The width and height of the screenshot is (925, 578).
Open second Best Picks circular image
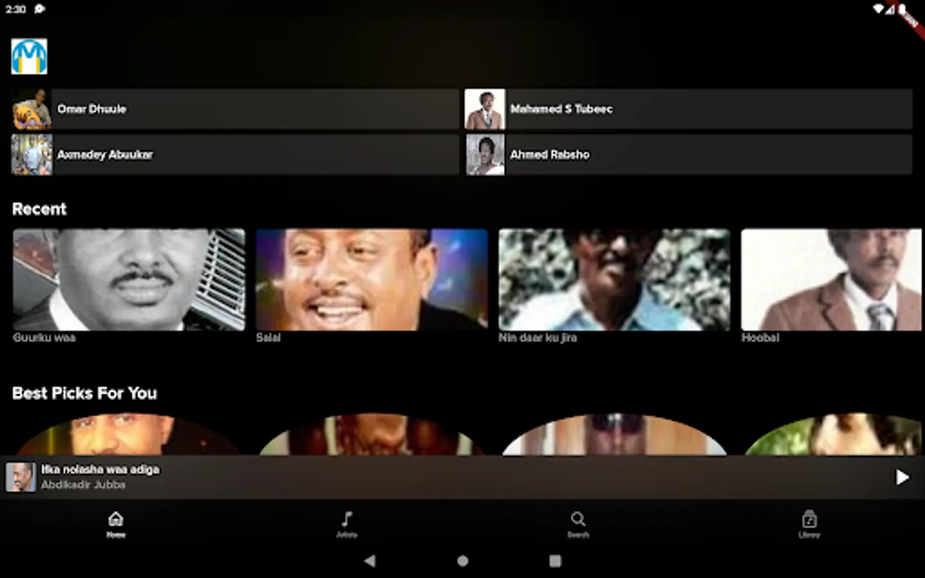tap(372, 435)
